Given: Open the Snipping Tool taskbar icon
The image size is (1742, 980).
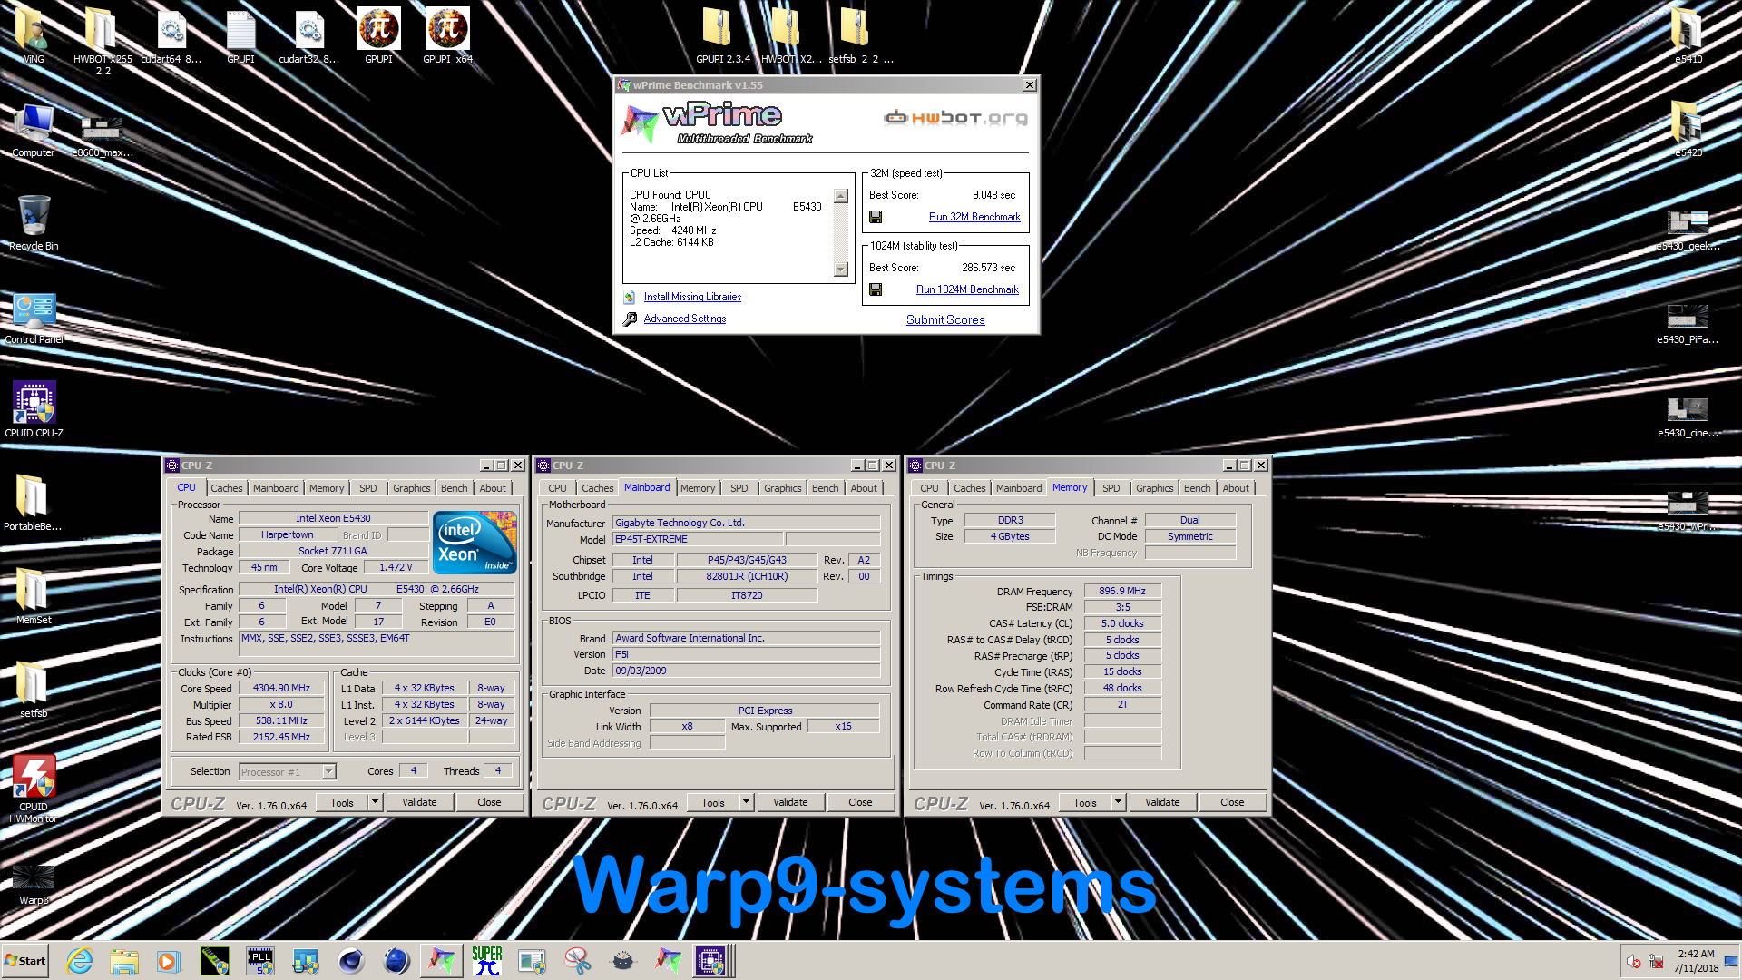Looking at the screenshot, I should click(x=577, y=961).
